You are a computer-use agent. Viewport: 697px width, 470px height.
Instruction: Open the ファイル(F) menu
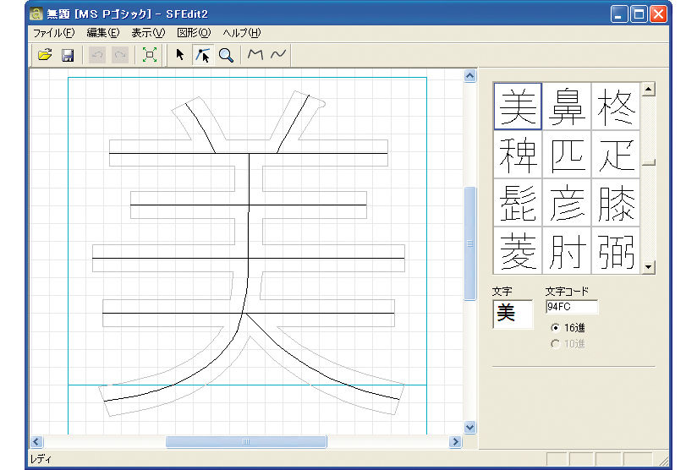(x=53, y=33)
